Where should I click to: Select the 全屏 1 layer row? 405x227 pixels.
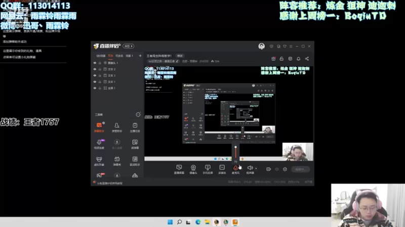pyautogui.click(x=117, y=88)
